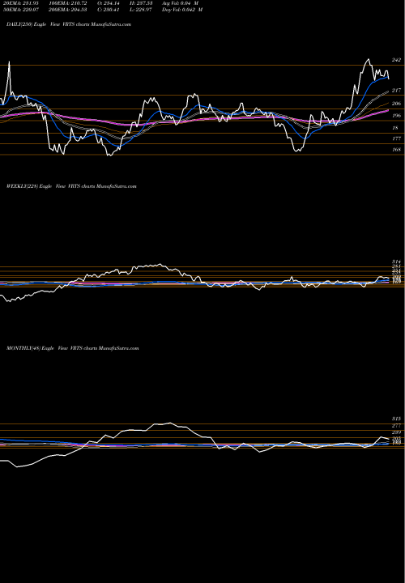Click the 314 price label on weekly chart
This screenshot has height=583, width=405.
[396, 262]
